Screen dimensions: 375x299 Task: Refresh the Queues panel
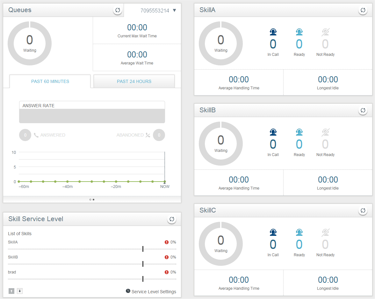coord(118,10)
